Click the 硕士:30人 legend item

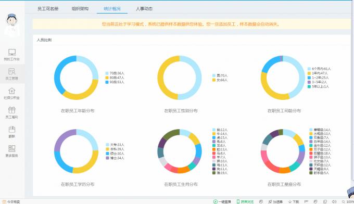115,154
